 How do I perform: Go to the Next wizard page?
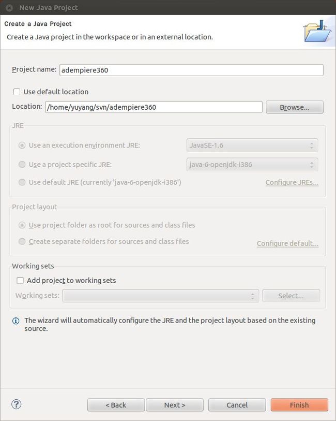[175, 405]
